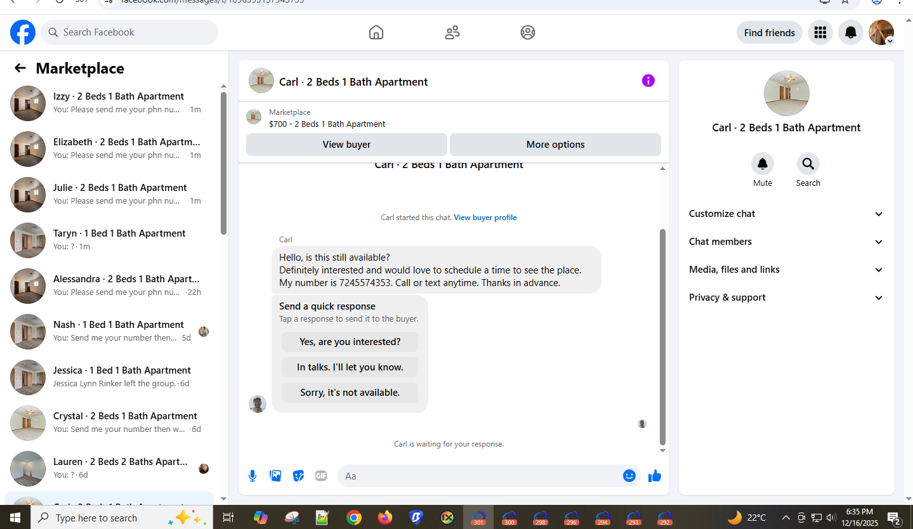Expand the Customize chat section

(786, 214)
